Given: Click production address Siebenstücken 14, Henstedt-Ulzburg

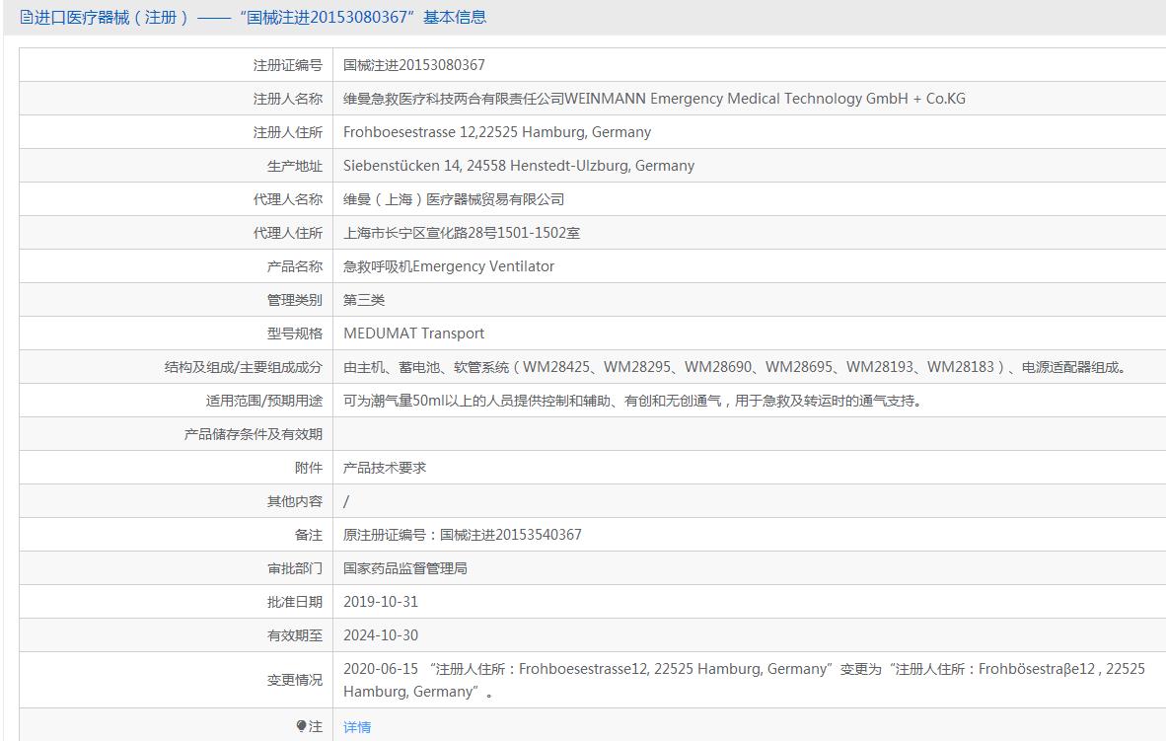Looking at the screenshot, I should click(519, 166).
